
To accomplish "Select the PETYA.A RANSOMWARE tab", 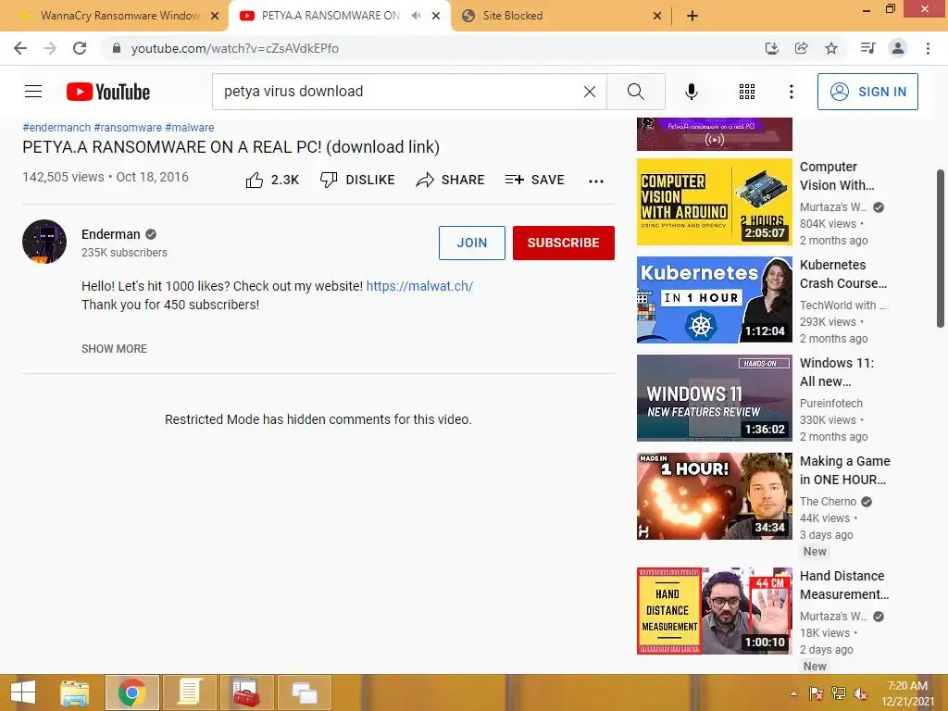I will [330, 16].
